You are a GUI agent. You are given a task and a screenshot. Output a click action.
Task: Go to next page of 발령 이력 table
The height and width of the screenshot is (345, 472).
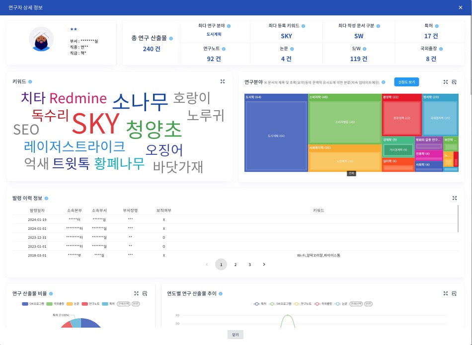click(x=264, y=265)
